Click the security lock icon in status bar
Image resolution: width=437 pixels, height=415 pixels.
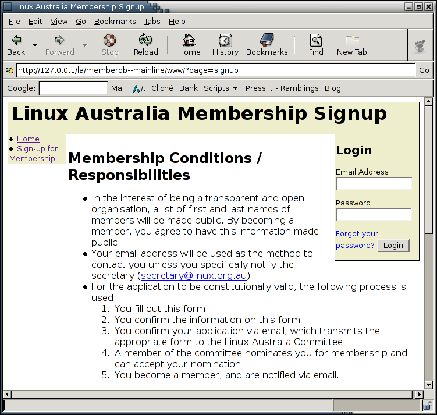tap(427, 405)
